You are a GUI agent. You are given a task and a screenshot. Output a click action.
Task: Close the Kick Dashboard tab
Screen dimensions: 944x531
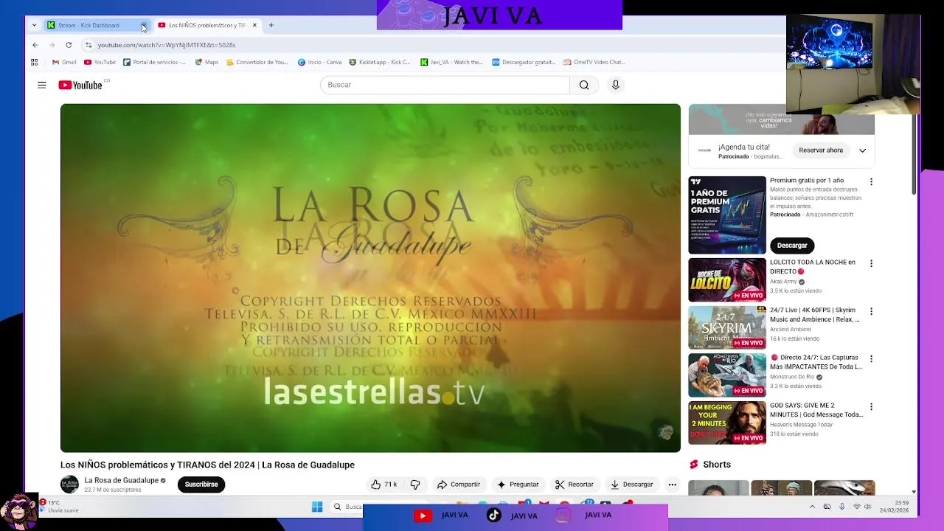(x=144, y=25)
